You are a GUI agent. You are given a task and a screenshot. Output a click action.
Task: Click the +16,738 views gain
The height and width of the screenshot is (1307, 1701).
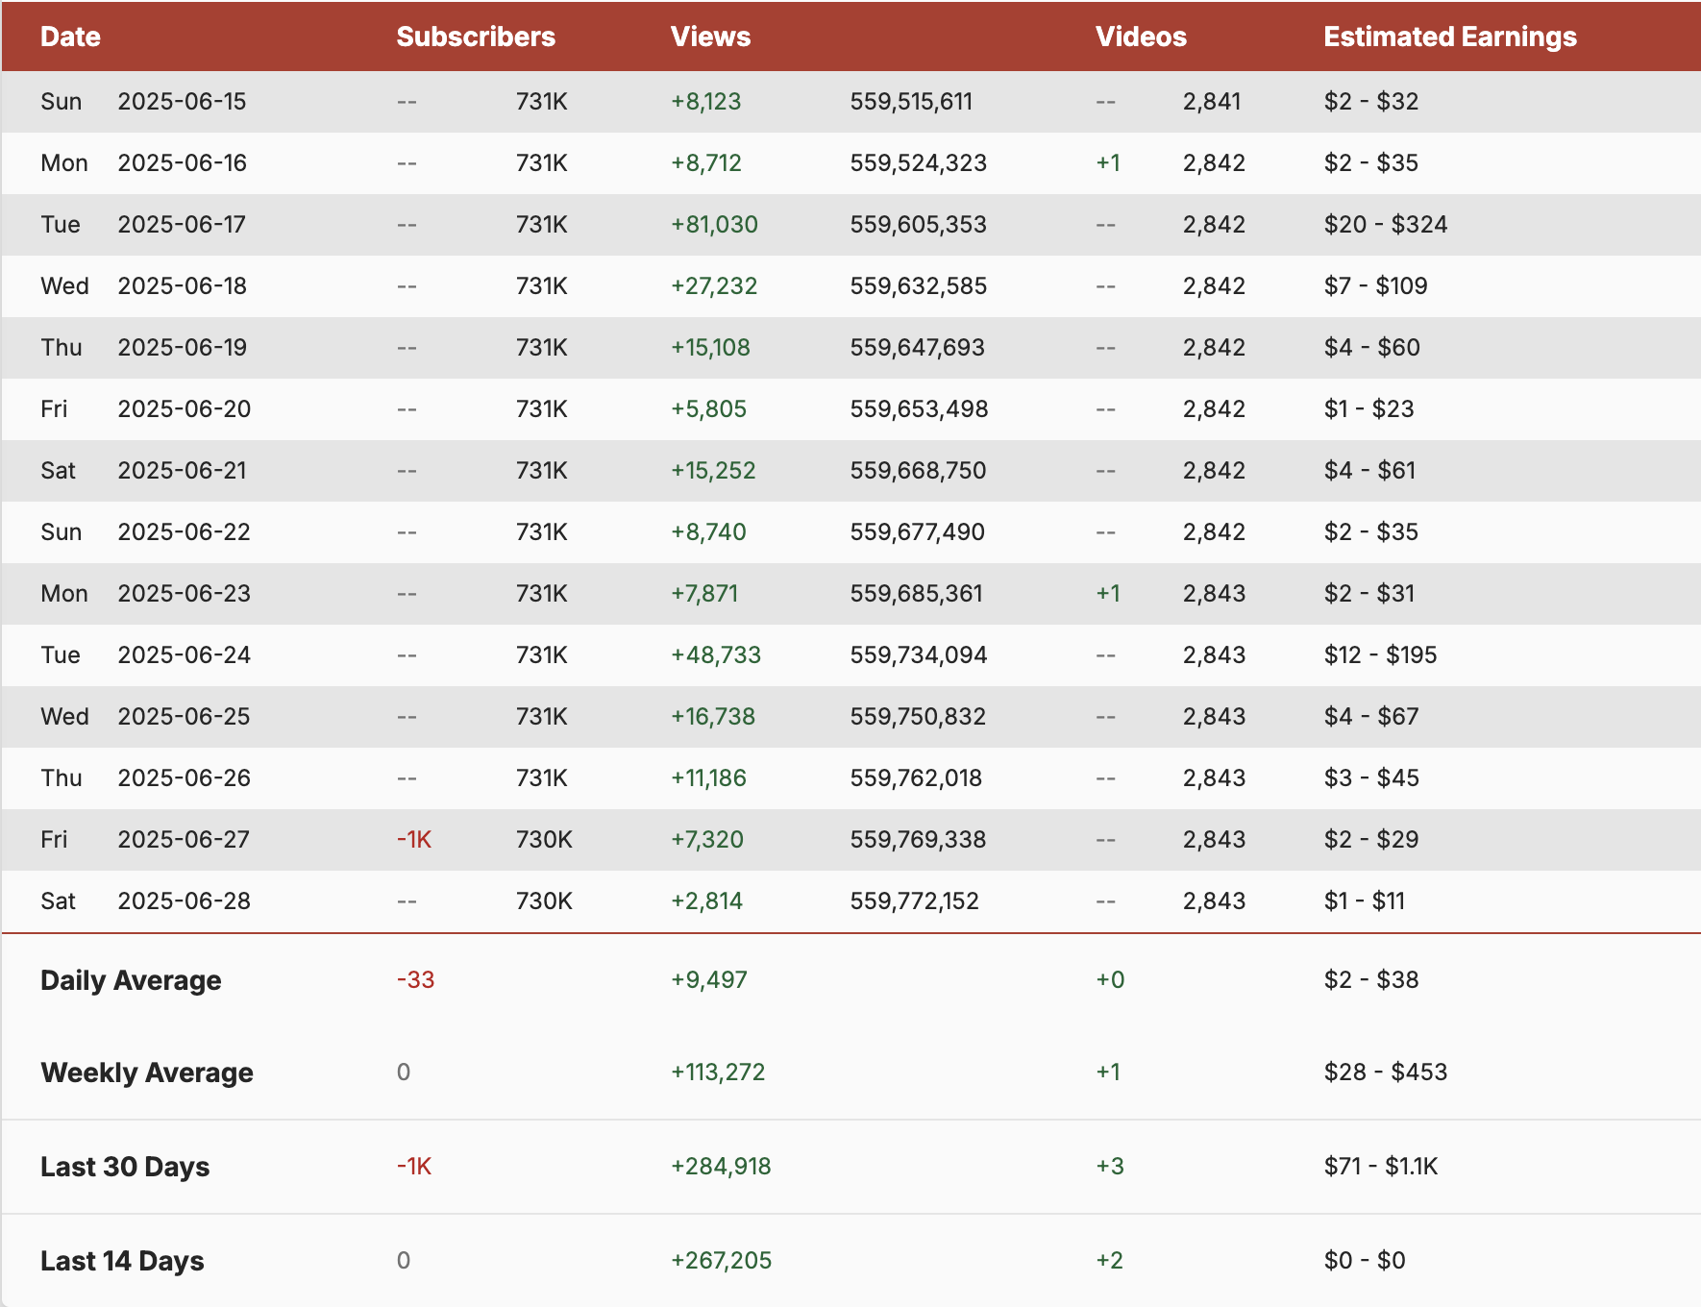point(713,717)
